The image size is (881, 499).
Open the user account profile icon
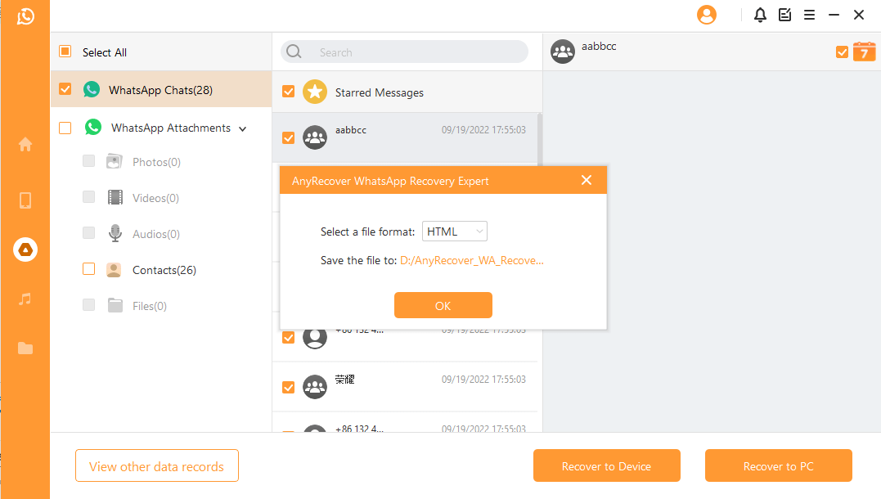706,15
